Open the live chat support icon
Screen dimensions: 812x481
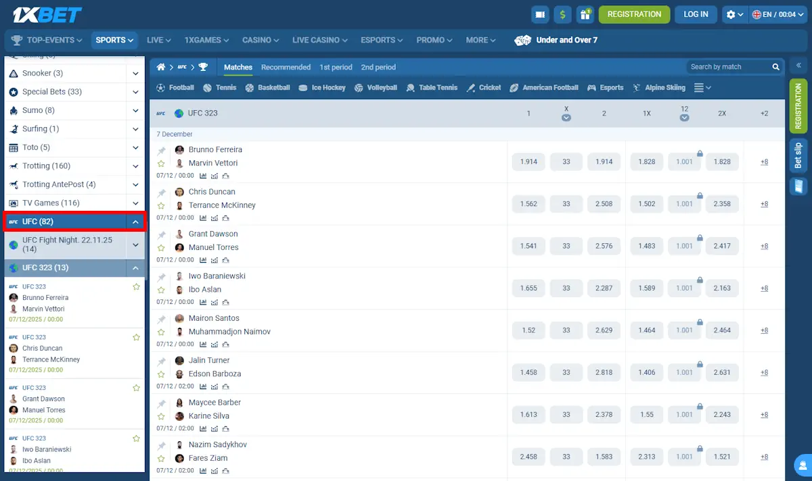pos(802,465)
